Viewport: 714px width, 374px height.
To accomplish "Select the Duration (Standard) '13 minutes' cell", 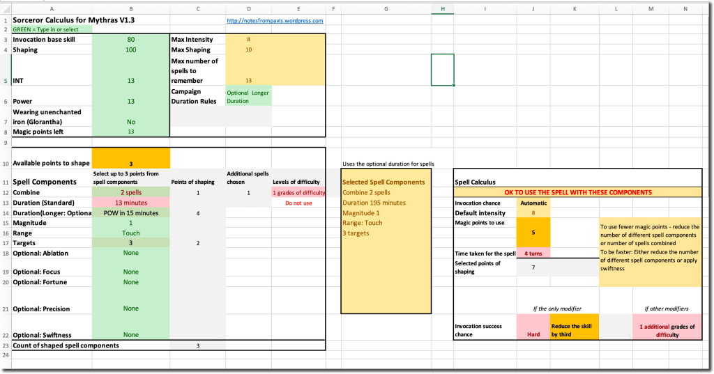I will [x=131, y=203].
